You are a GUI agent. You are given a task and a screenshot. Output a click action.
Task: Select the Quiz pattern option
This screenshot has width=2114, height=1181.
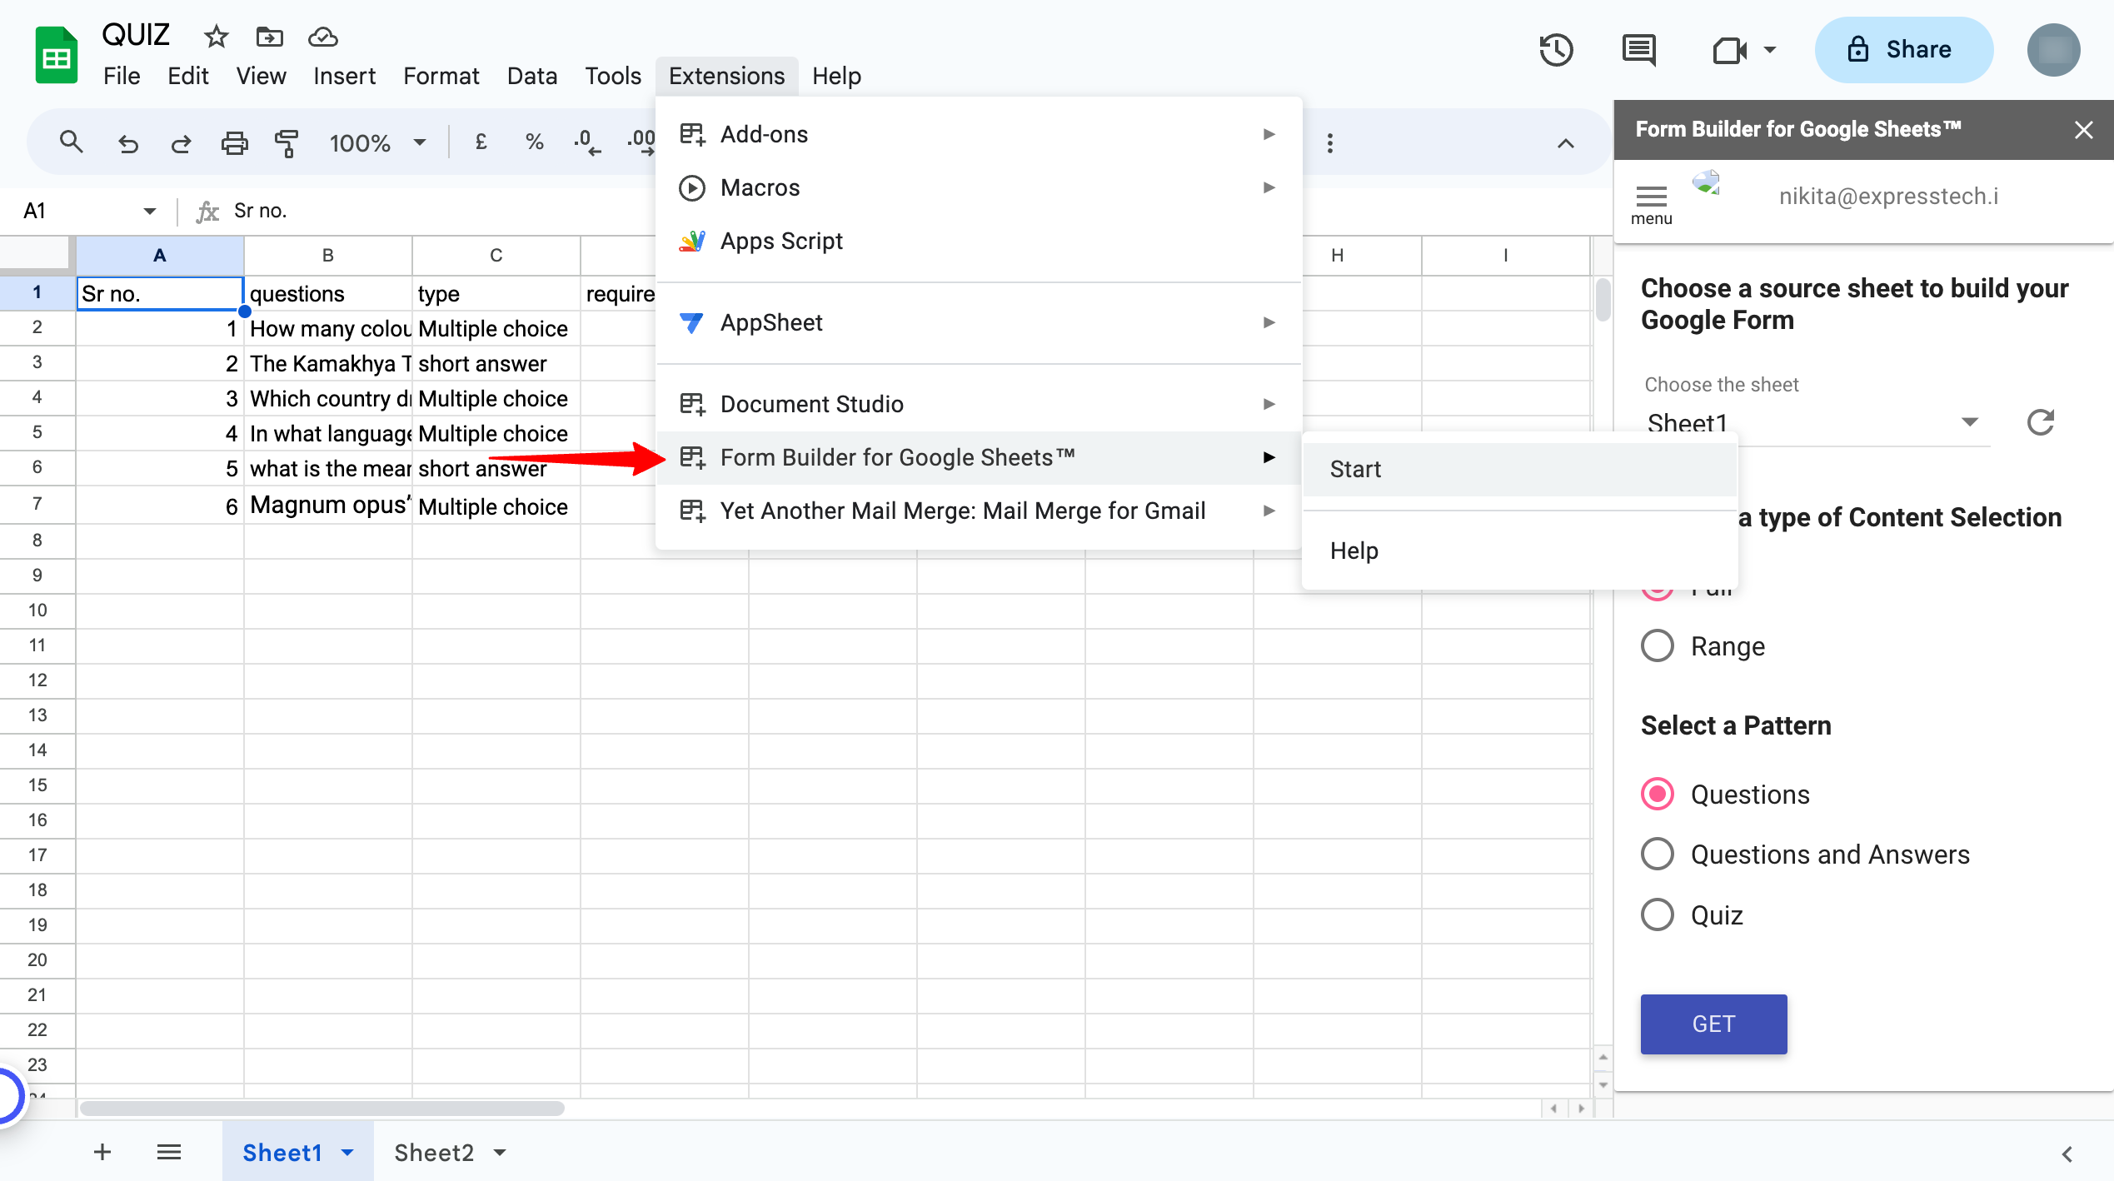(x=1657, y=914)
